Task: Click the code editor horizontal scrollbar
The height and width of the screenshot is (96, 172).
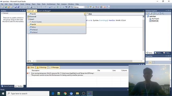Action: [84, 61]
